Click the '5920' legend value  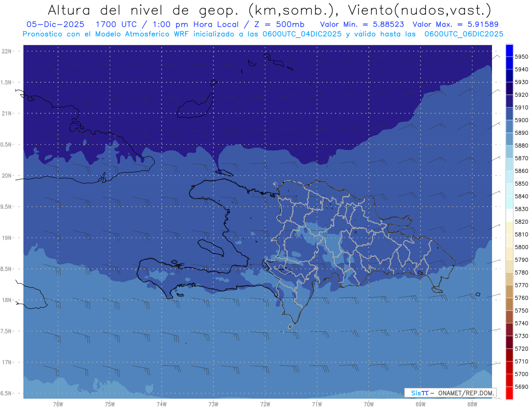tap(522, 95)
